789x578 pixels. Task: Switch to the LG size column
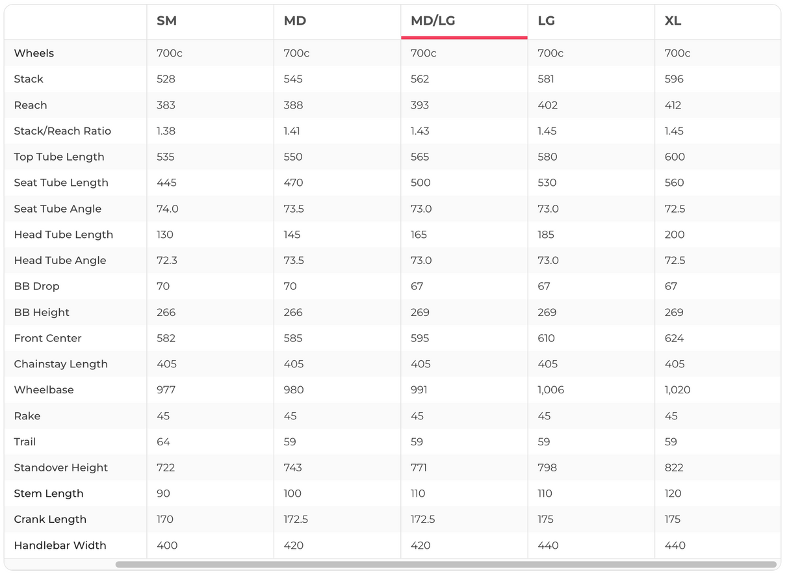coord(546,21)
